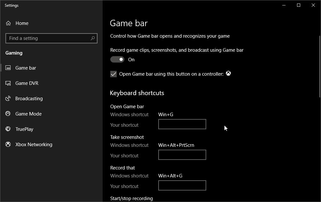Click the Game Mode gauge icon
The width and height of the screenshot is (321, 202).
point(8,114)
